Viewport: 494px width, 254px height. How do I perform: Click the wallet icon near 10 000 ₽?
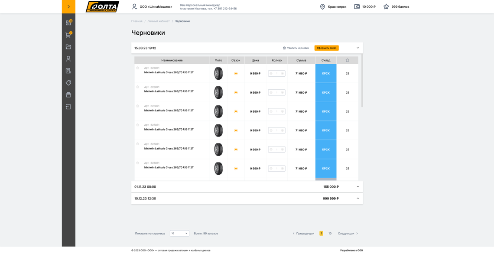pyautogui.click(x=357, y=7)
